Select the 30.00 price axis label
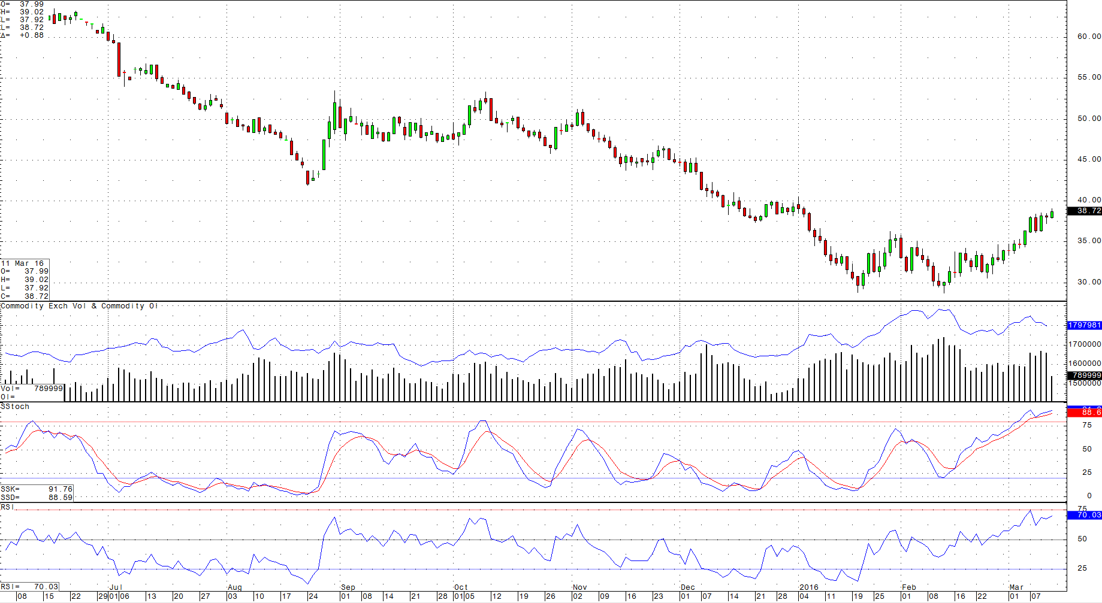1102x603 pixels. (x=1089, y=282)
